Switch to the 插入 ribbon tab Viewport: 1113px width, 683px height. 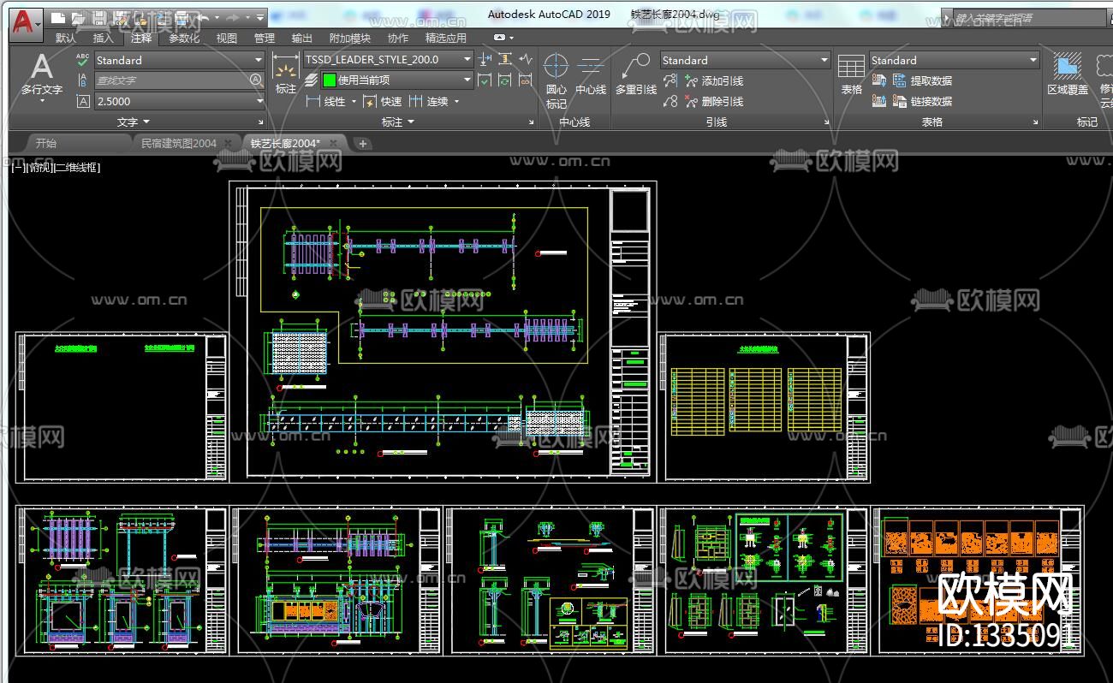click(x=103, y=38)
